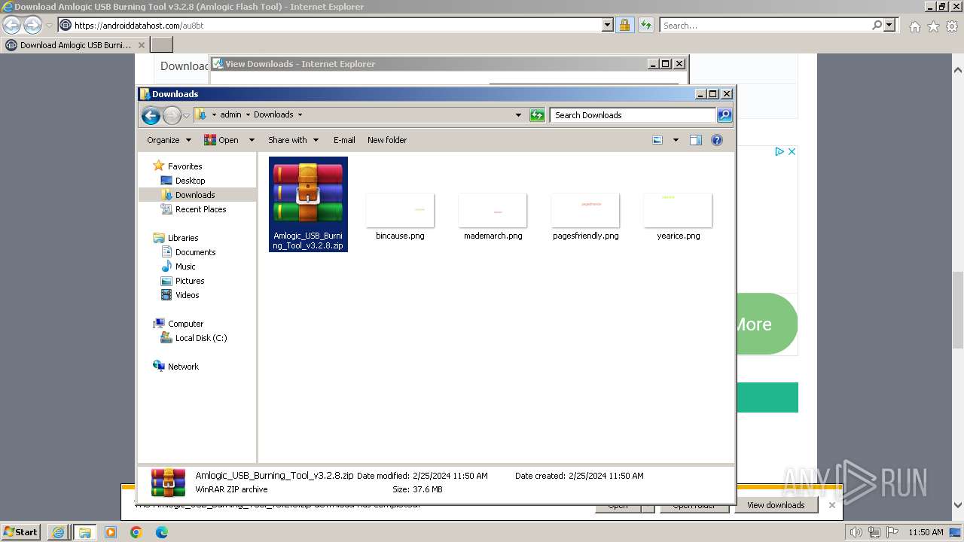Select Libraries in the navigation pane
The width and height of the screenshot is (964, 542).
tap(183, 238)
